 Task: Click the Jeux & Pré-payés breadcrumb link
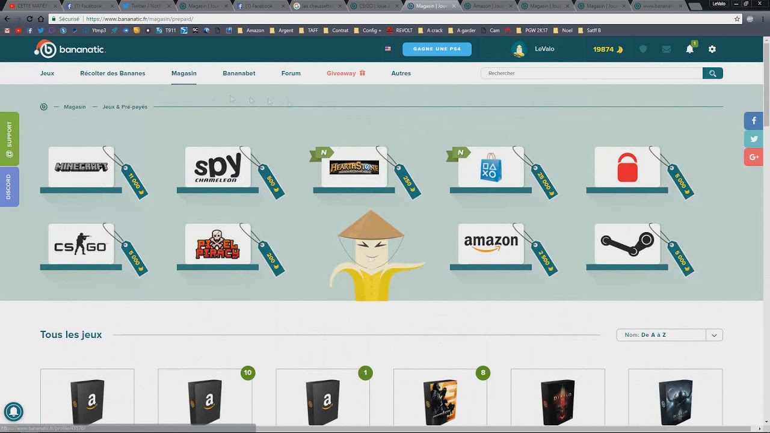pos(125,107)
